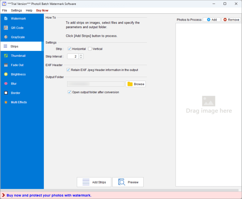Click the drag image placeholder icon

click(x=208, y=101)
